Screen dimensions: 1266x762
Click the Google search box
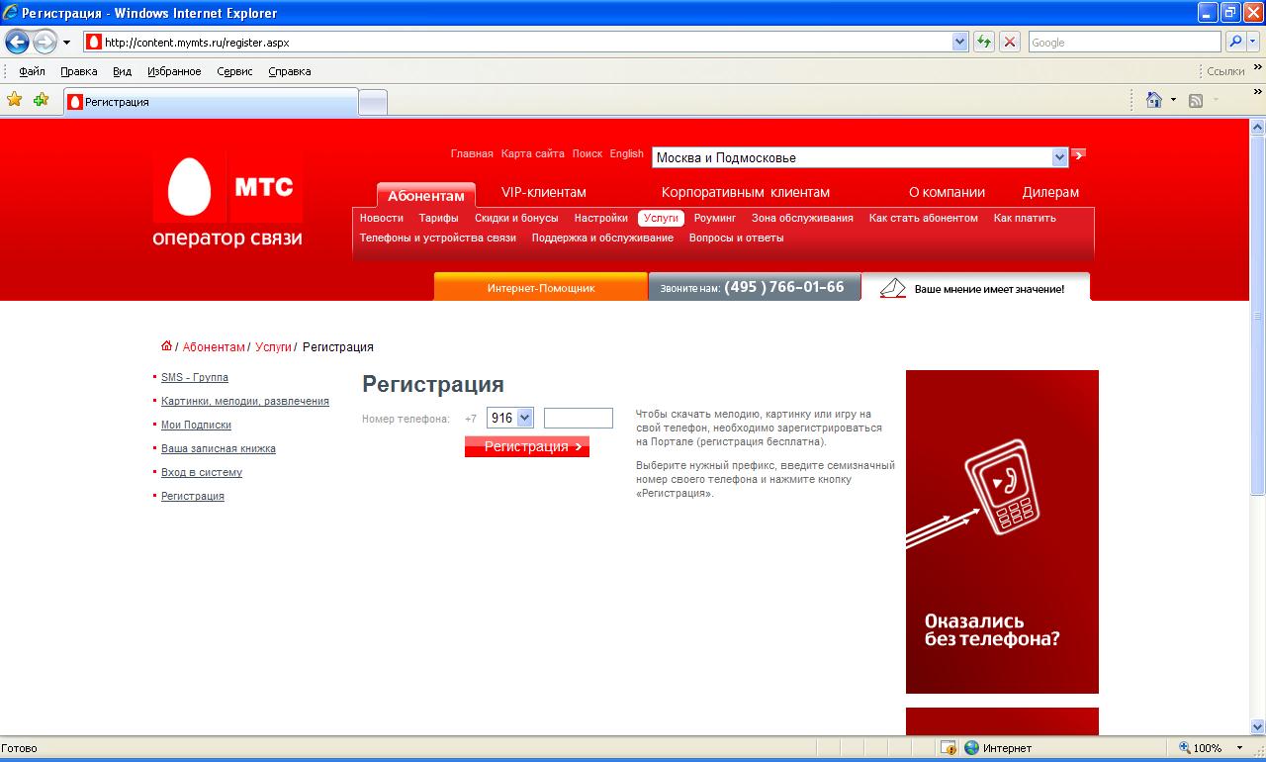click(1125, 43)
